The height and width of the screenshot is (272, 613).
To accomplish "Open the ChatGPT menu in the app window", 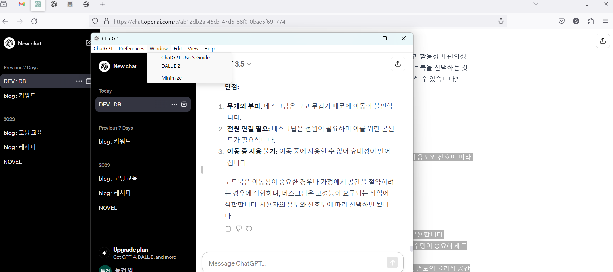I will [x=103, y=48].
